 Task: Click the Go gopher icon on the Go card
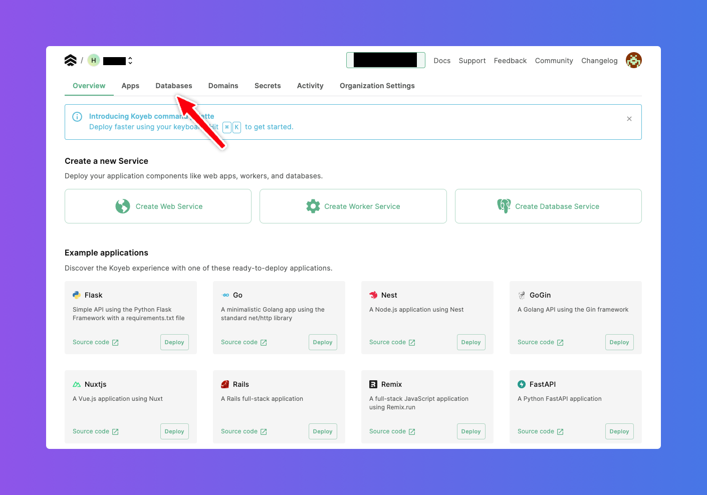[x=225, y=295]
